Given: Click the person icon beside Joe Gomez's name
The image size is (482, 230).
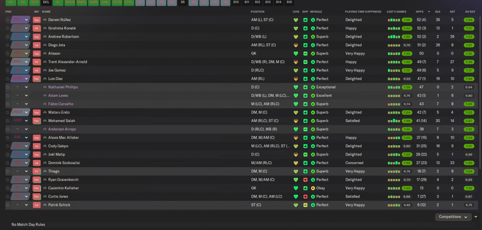Looking at the screenshot, I should click(45, 70).
